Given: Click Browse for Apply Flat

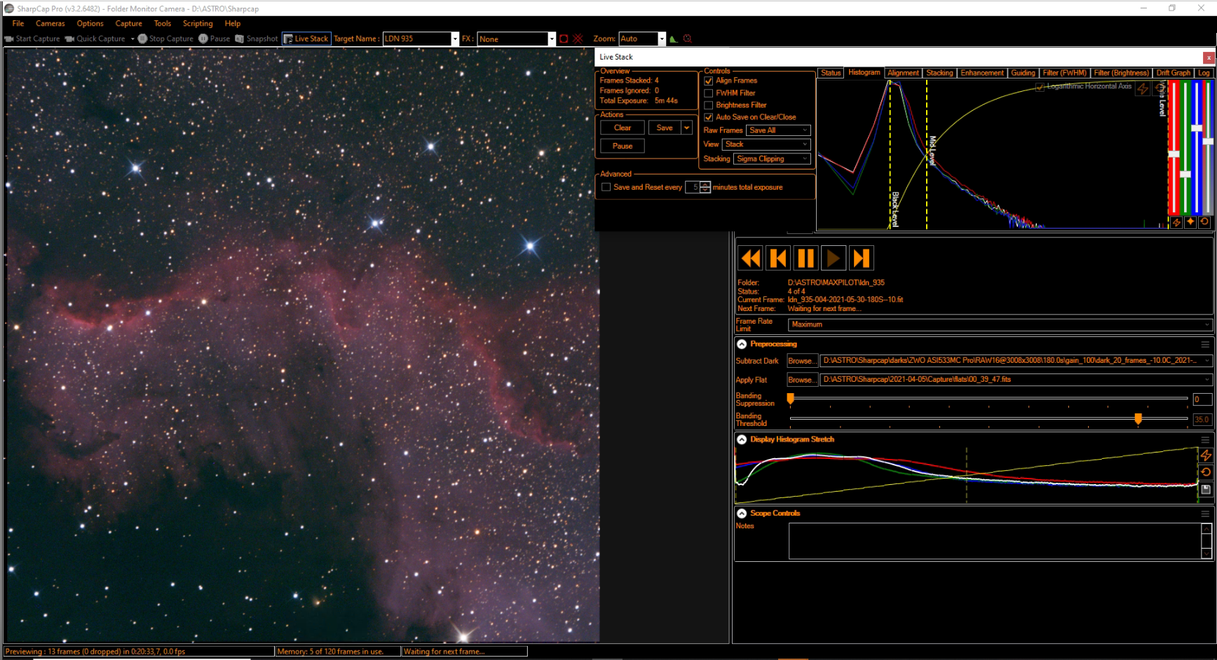Looking at the screenshot, I should pyautogui.click(x=802, y=380).
